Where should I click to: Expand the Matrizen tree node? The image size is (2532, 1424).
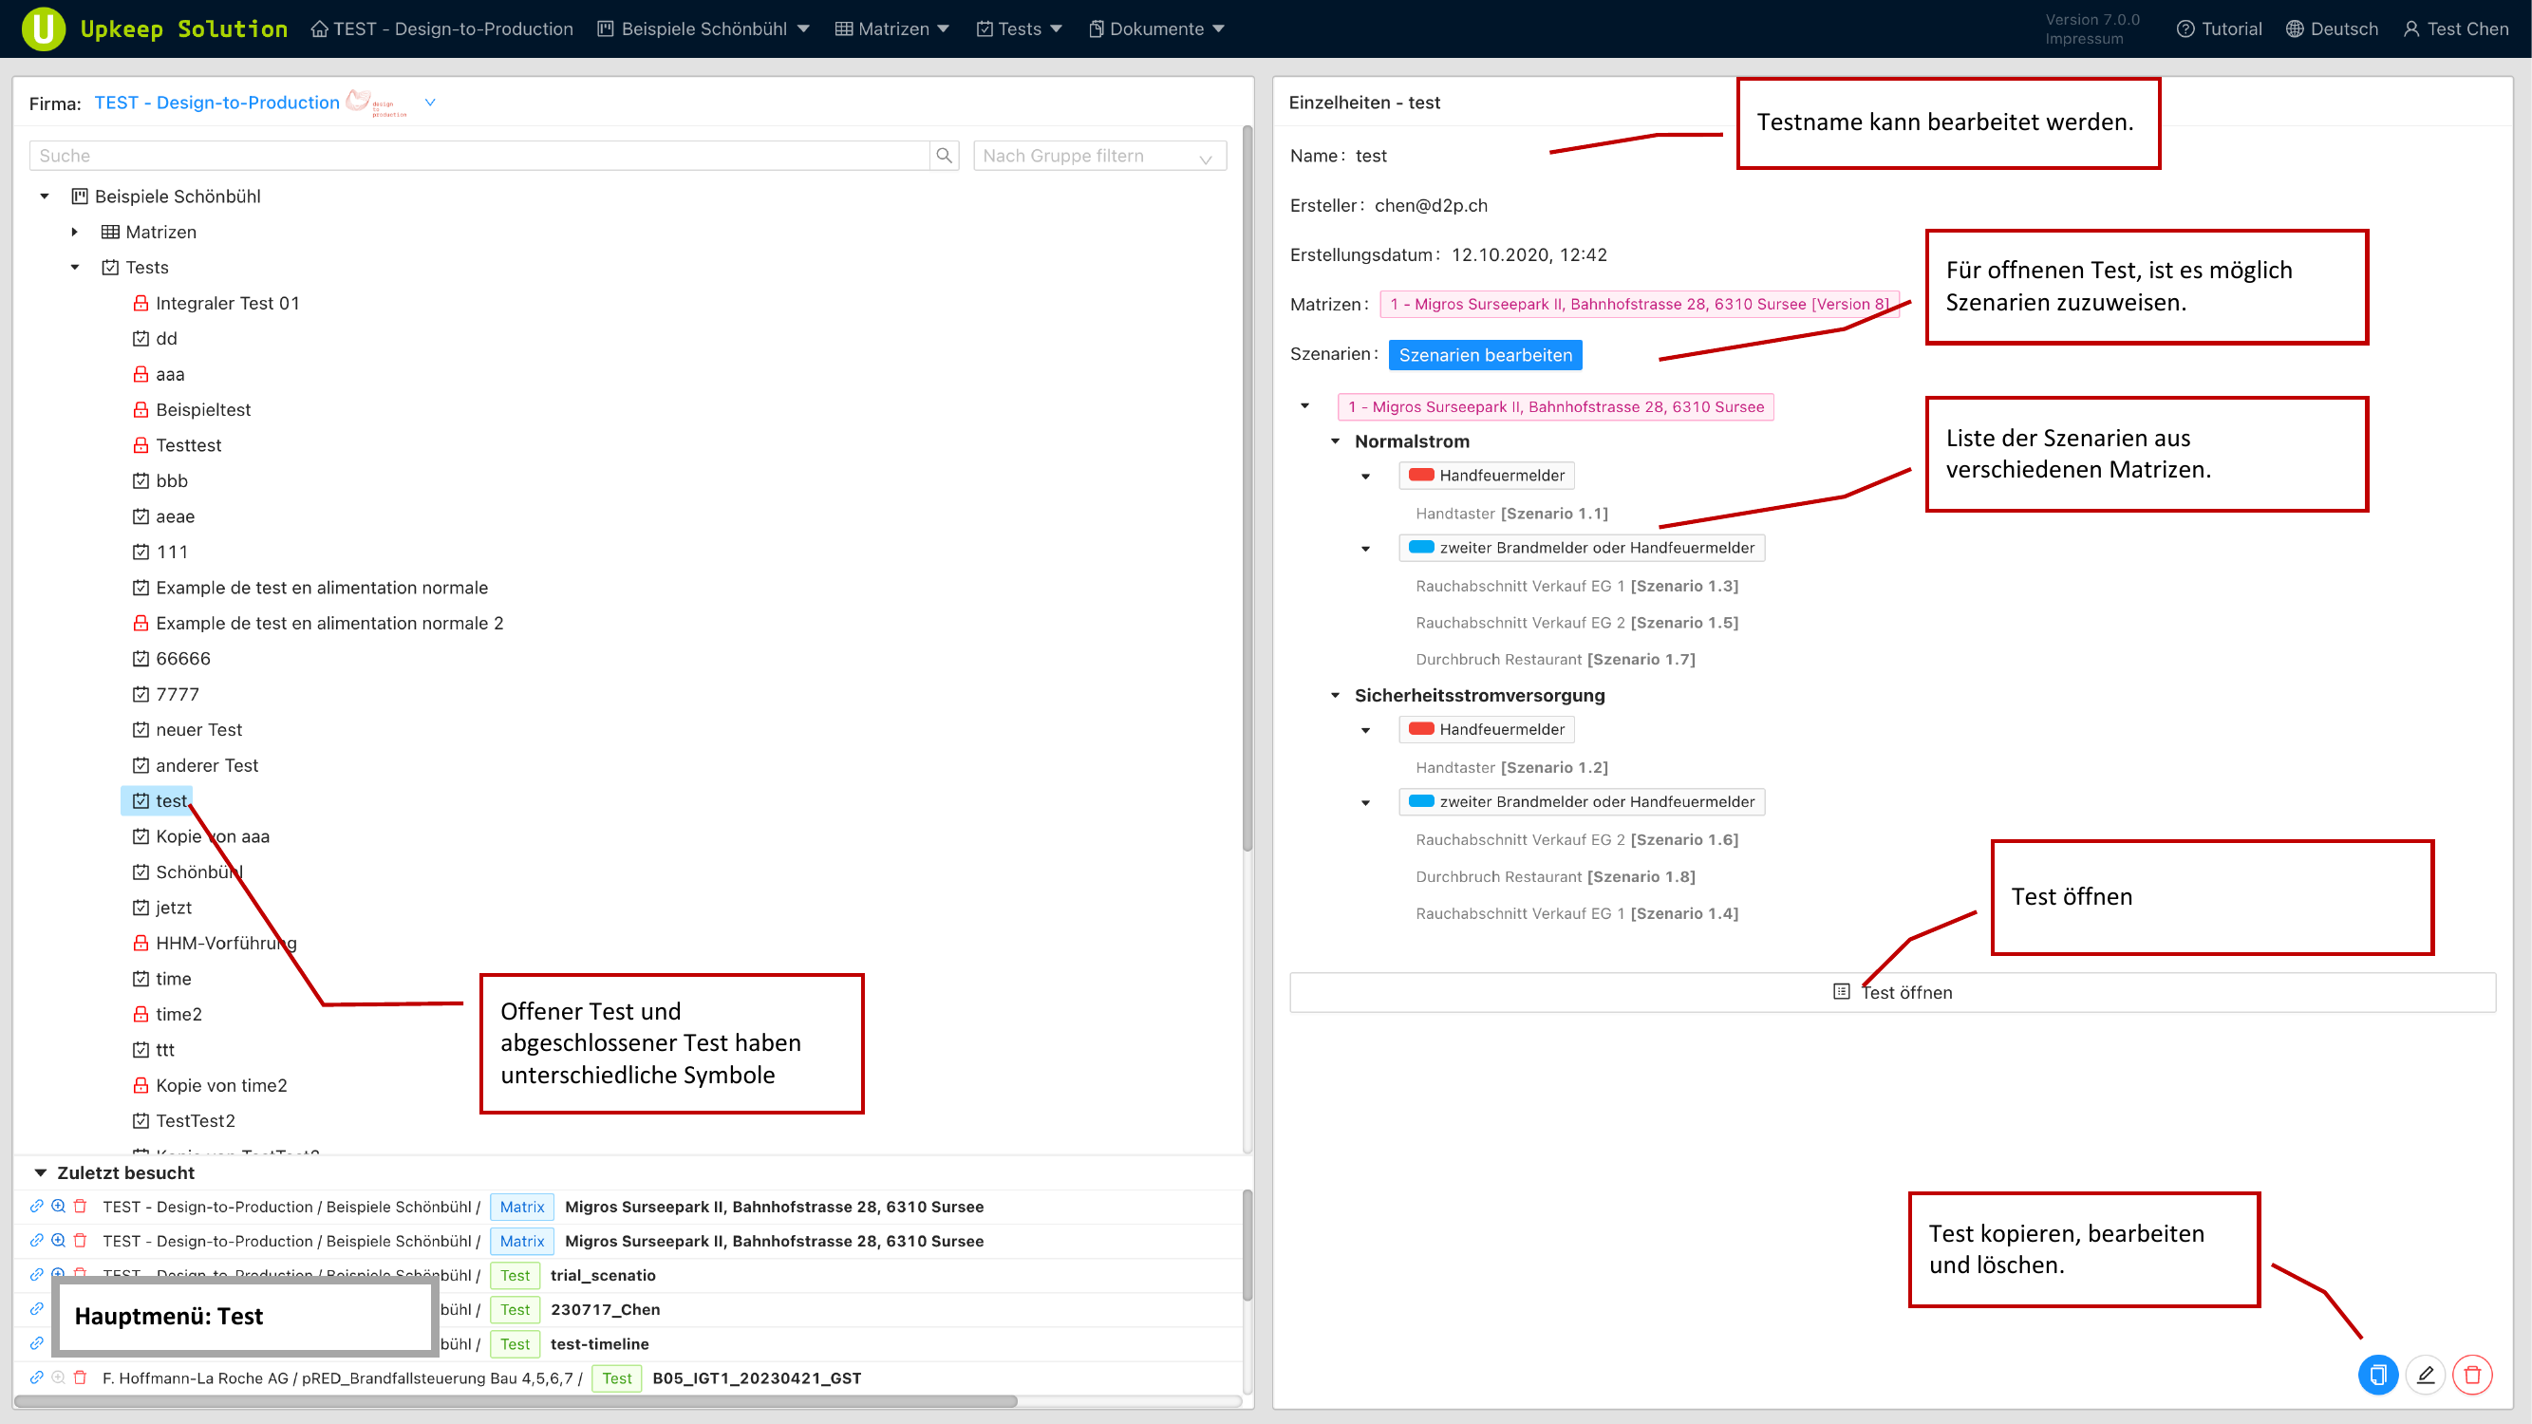(75, 232)
